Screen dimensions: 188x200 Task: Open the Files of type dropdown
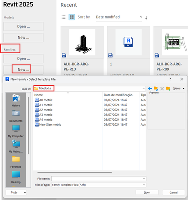click(x=99, y=185)
